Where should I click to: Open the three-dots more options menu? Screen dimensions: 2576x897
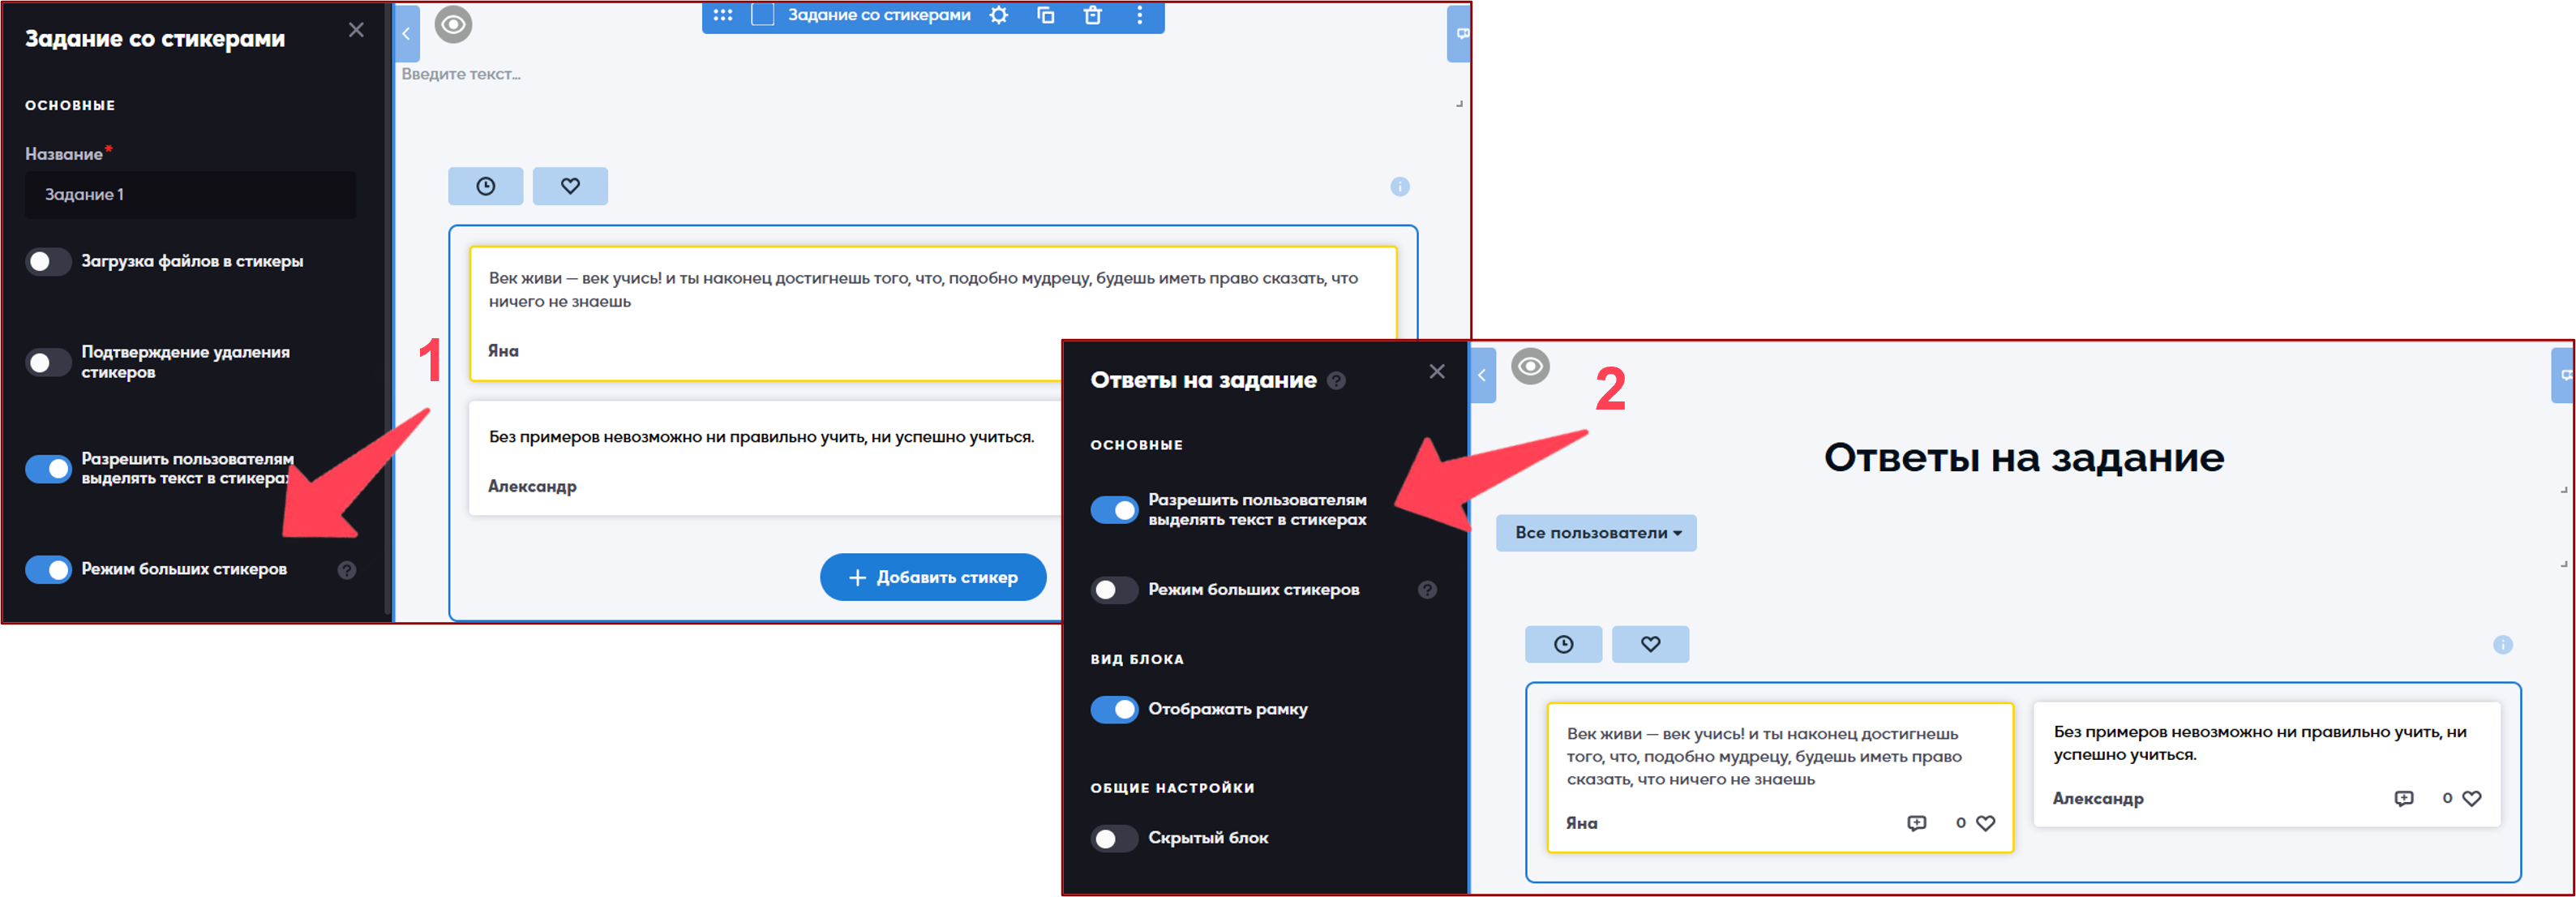tap(1139, 15)
